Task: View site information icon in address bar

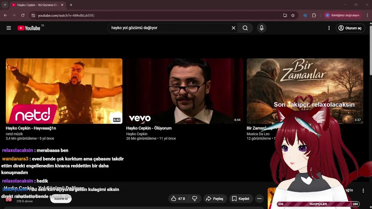Action: coord(33,15)
